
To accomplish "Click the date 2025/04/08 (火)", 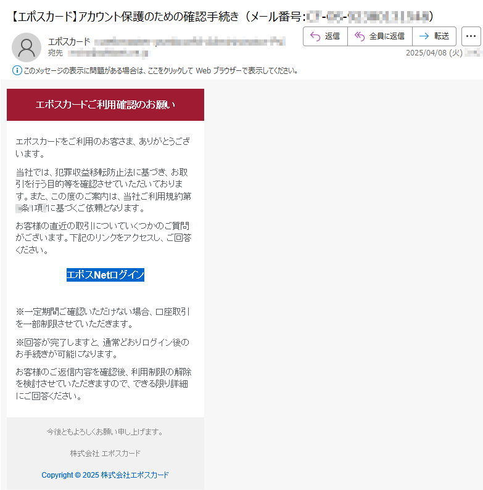I will pyautogui.click(x=434, y=53).
